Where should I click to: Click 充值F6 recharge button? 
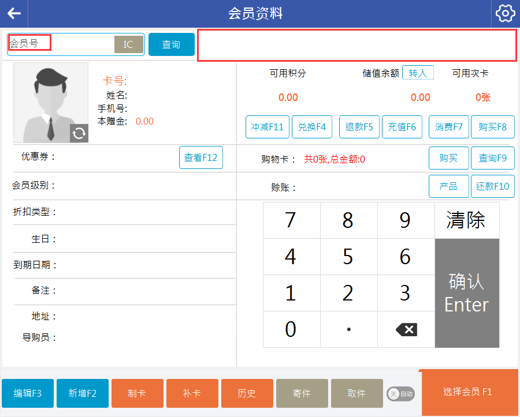[402, 127]
